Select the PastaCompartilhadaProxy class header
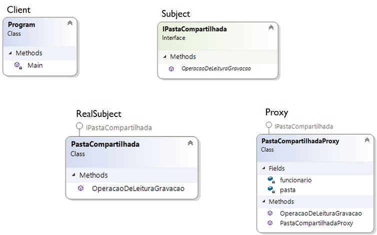This screenshot has width=377, height=235. coord(300,141)
